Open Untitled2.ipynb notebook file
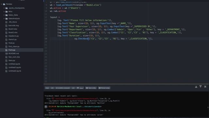The width and height of the screenshot is (209, 118). [15, 71]
